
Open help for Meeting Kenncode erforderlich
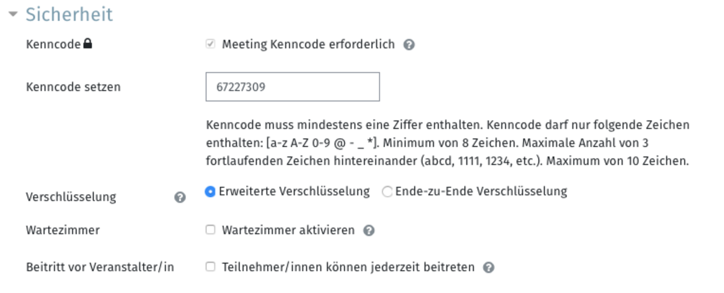pyautogui.click(x=408, y=45)
